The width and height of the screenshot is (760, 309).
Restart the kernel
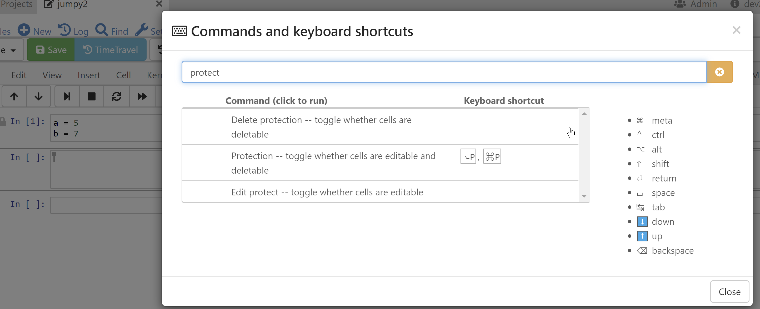coord(117,96)
